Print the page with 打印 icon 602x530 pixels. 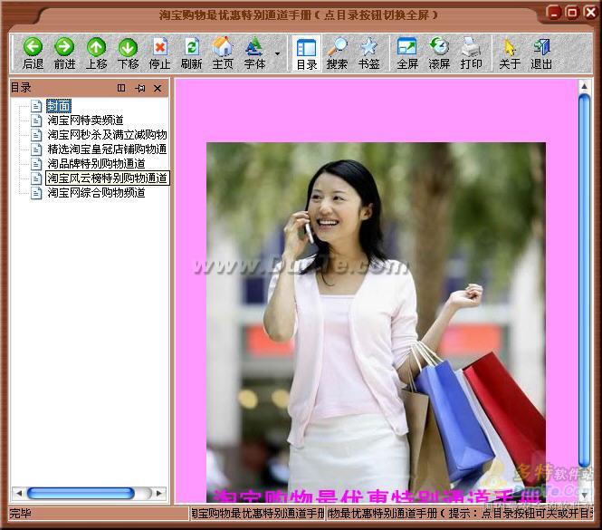(471, 46)
